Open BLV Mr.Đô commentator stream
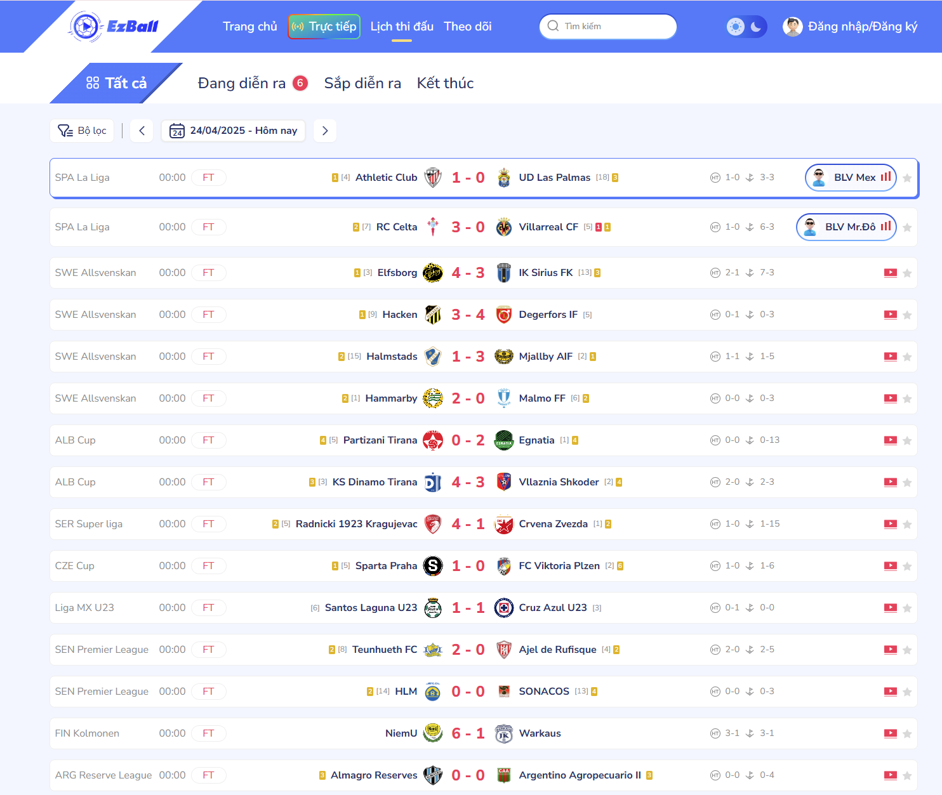942x795 pixels. (846, 227)
